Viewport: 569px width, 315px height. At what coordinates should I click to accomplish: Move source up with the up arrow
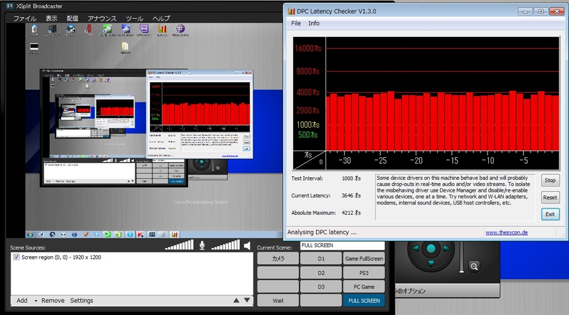[236, 300]
